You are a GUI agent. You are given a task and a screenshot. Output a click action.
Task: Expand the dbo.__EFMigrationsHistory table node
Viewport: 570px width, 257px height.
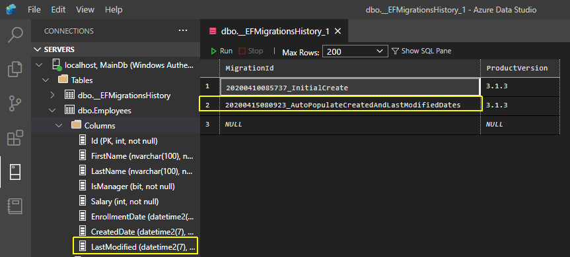point(52,96)
